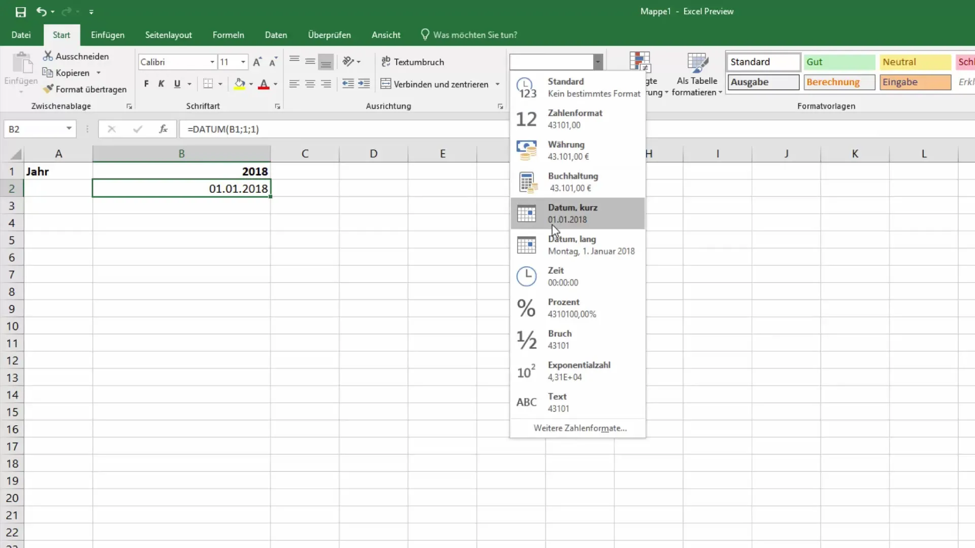Toggle underline formatting with U
The image size is (975, 548).
tap(177, 84)
